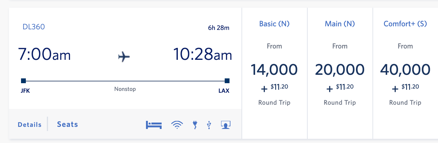Click the JFK origin square marker

click(x=23, y=81)
